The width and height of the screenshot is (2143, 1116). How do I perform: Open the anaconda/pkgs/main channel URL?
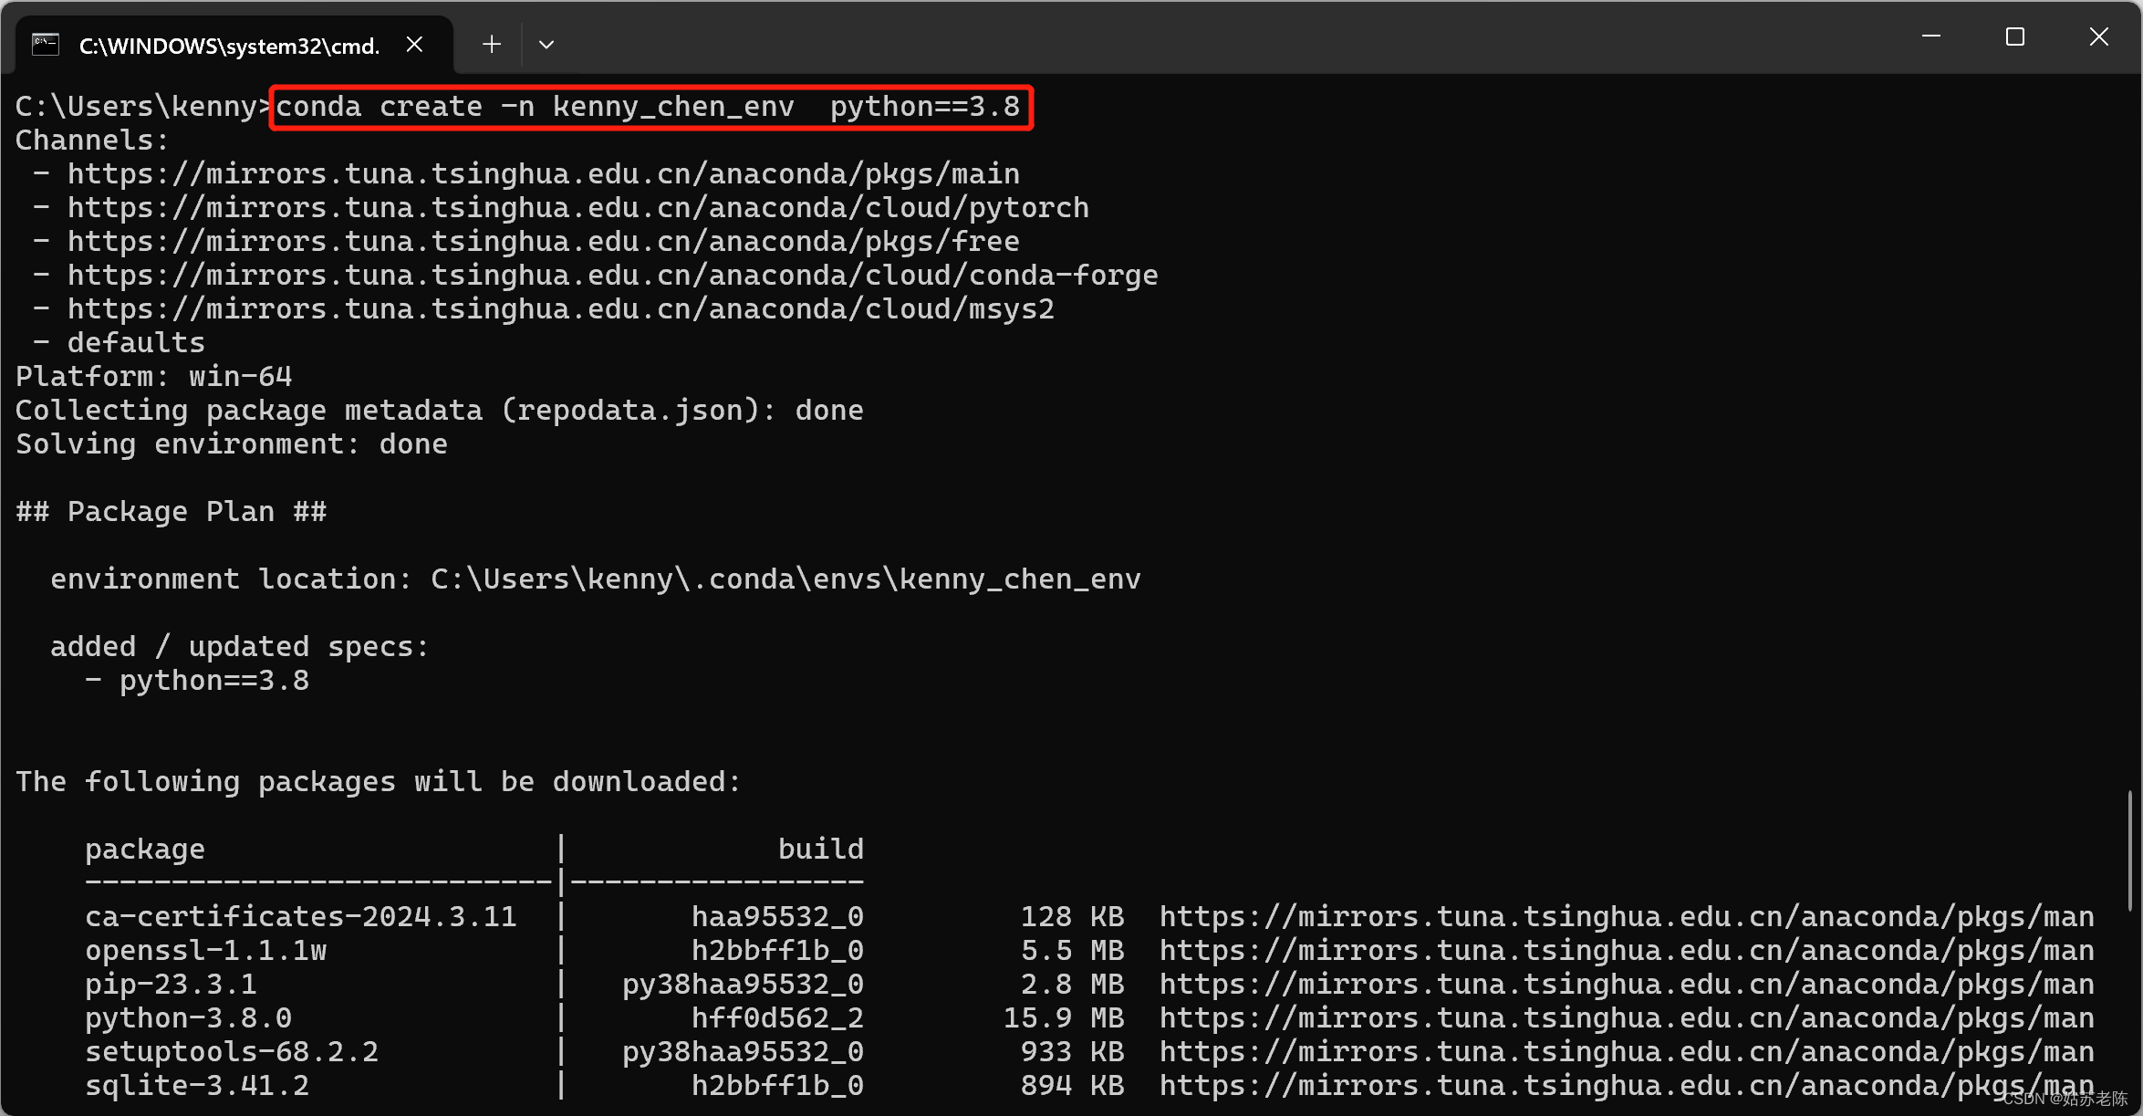(543, 174)
